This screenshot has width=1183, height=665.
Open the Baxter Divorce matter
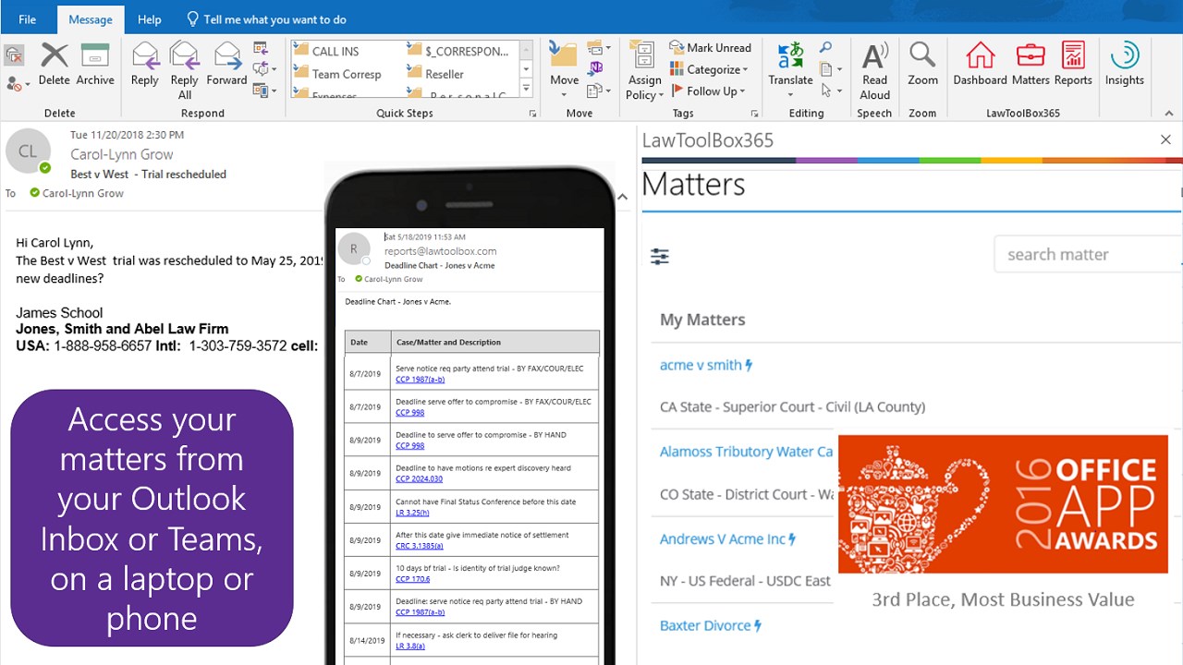coord(711,625)
